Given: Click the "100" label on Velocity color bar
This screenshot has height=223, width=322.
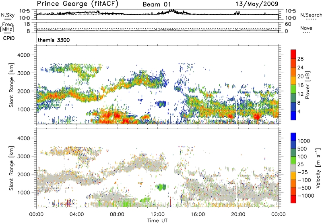Looking at the screenshot, I should click(302, 157).
